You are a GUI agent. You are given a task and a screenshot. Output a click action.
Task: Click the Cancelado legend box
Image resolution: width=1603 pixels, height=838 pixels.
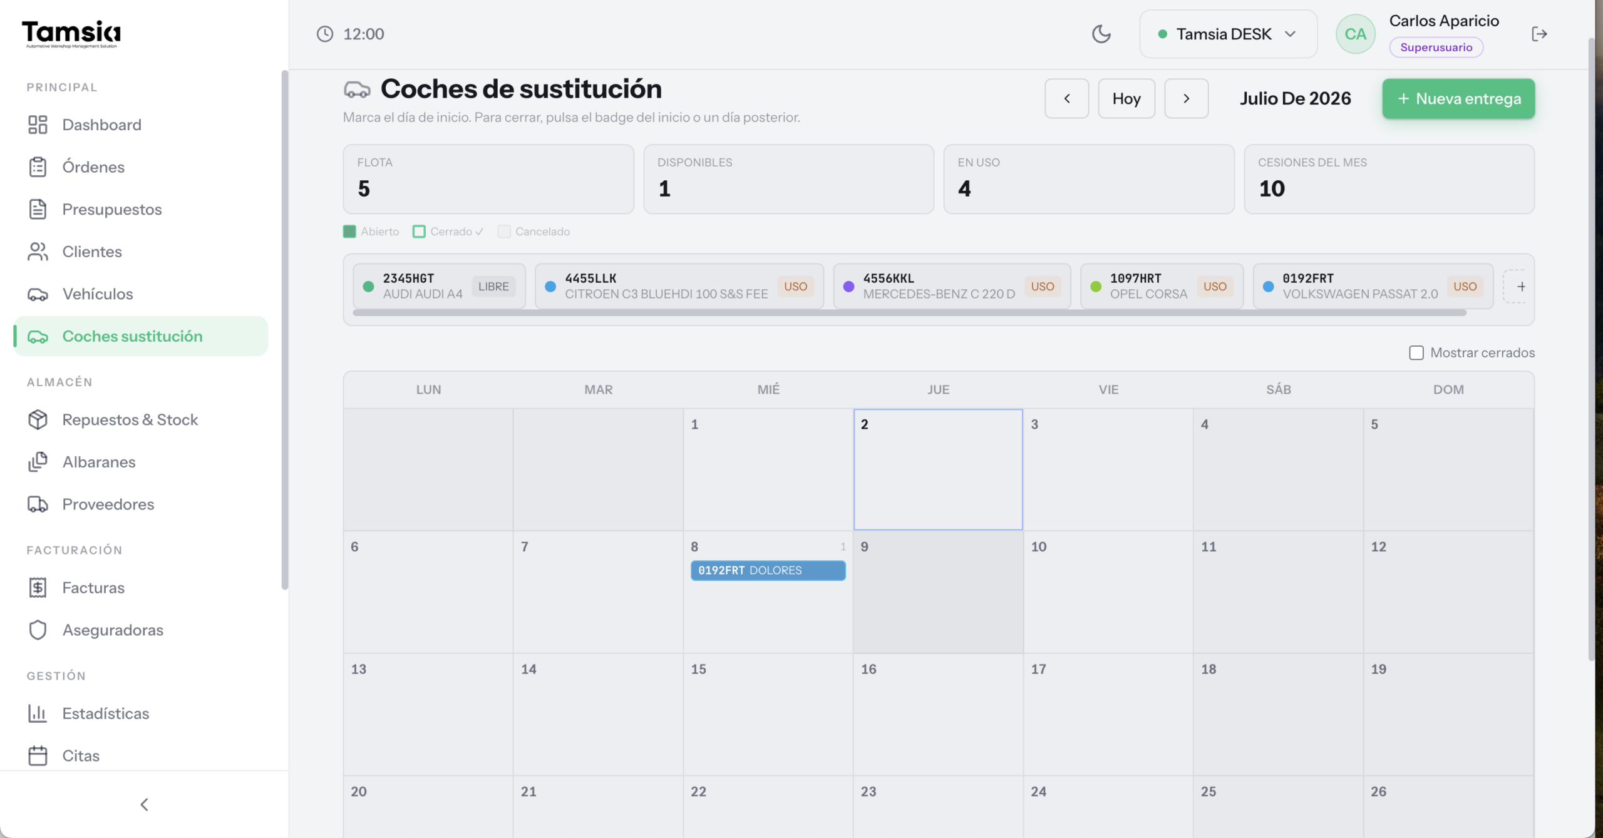(504, 232)
